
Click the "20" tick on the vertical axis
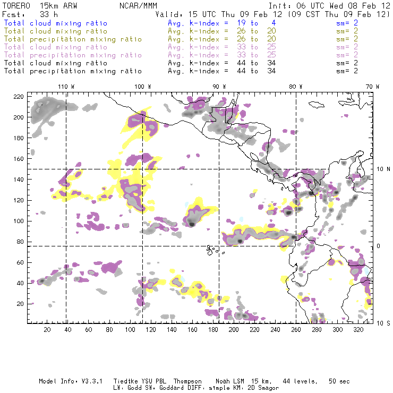pyautogui.click(x=20, y=304)
